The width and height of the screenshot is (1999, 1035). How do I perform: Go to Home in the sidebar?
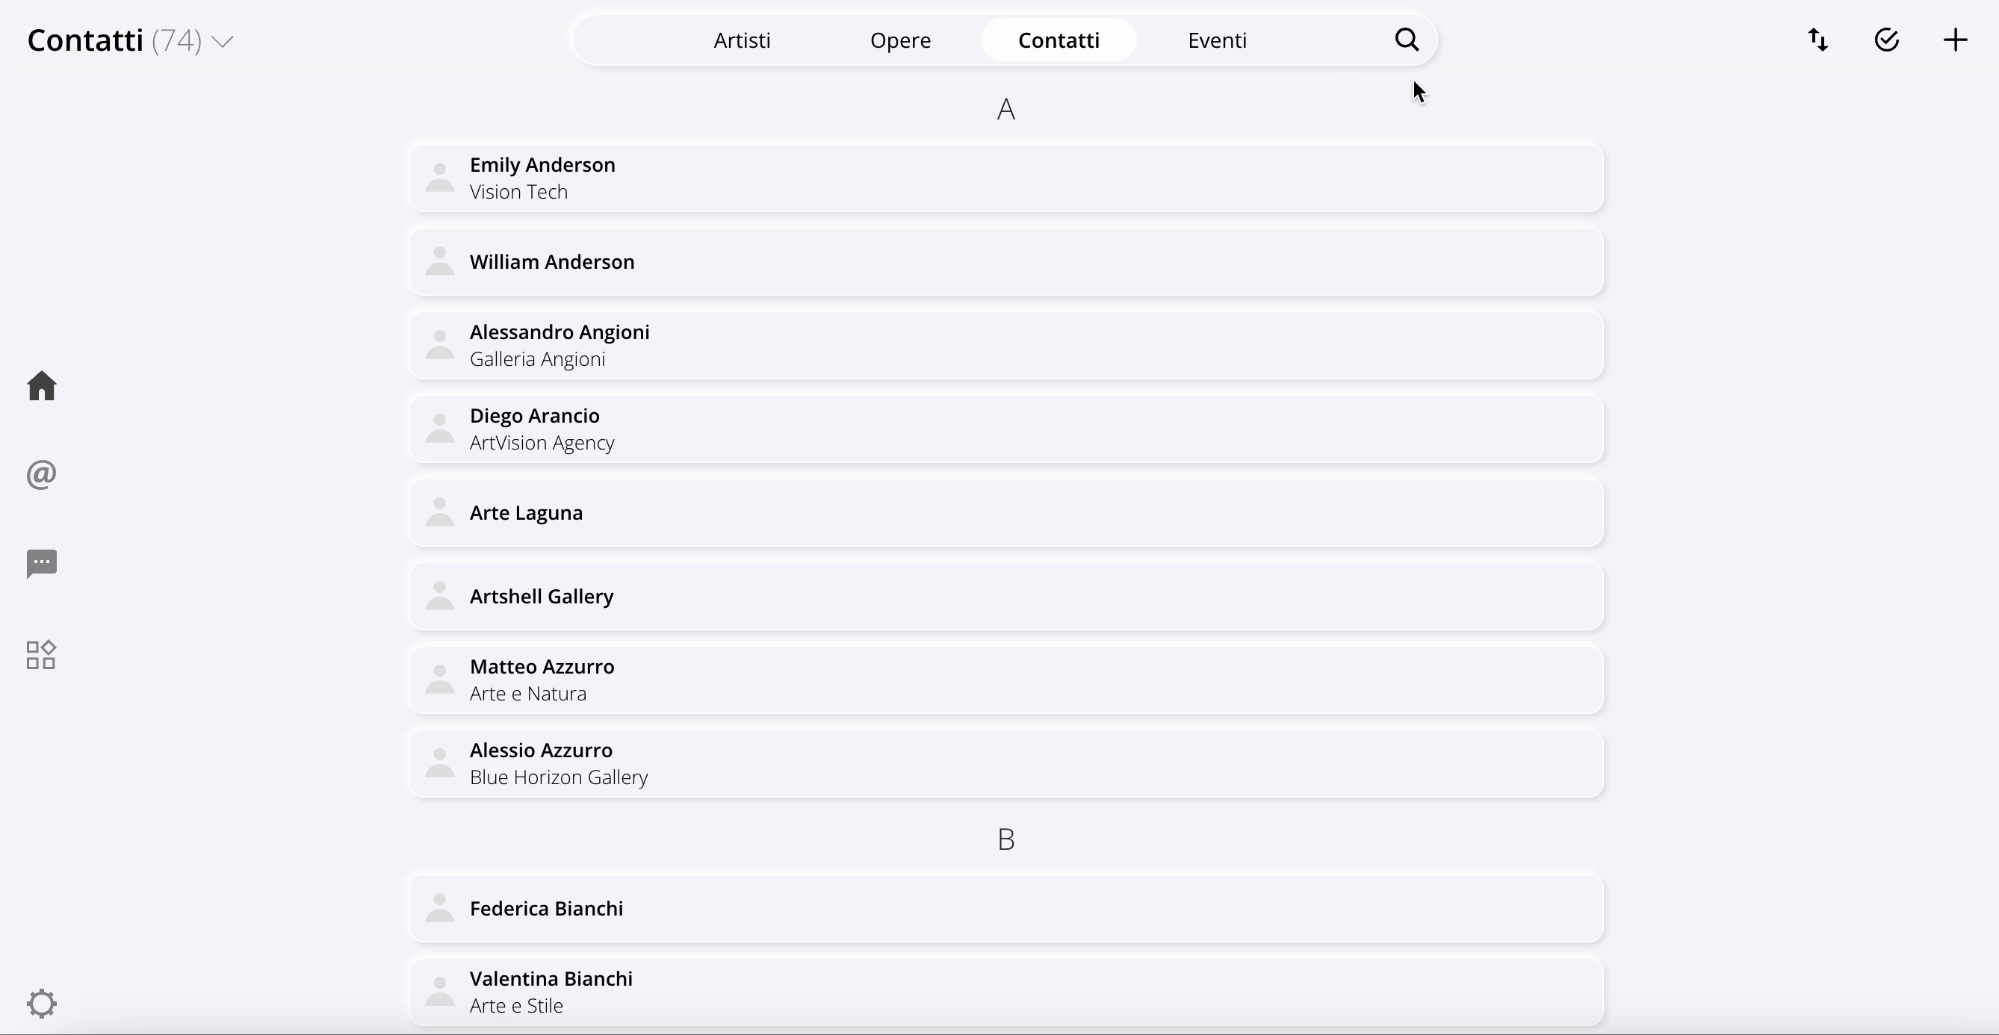[x=42, y=385]
